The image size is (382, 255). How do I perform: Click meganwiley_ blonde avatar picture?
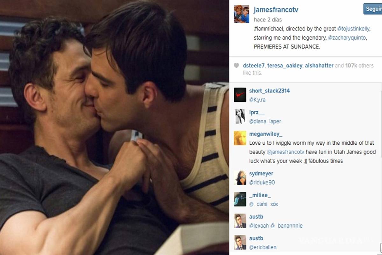click(x=240, y=138)
